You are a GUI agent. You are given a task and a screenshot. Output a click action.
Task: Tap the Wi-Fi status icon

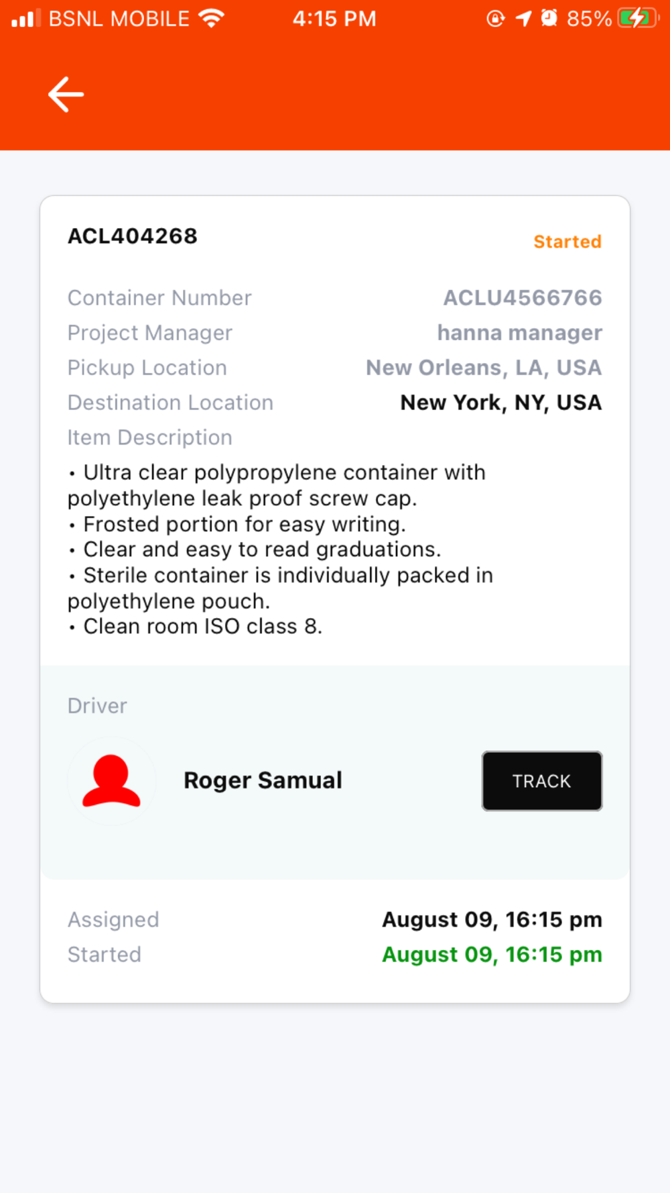pyautogui.click(x=211, y=18)
